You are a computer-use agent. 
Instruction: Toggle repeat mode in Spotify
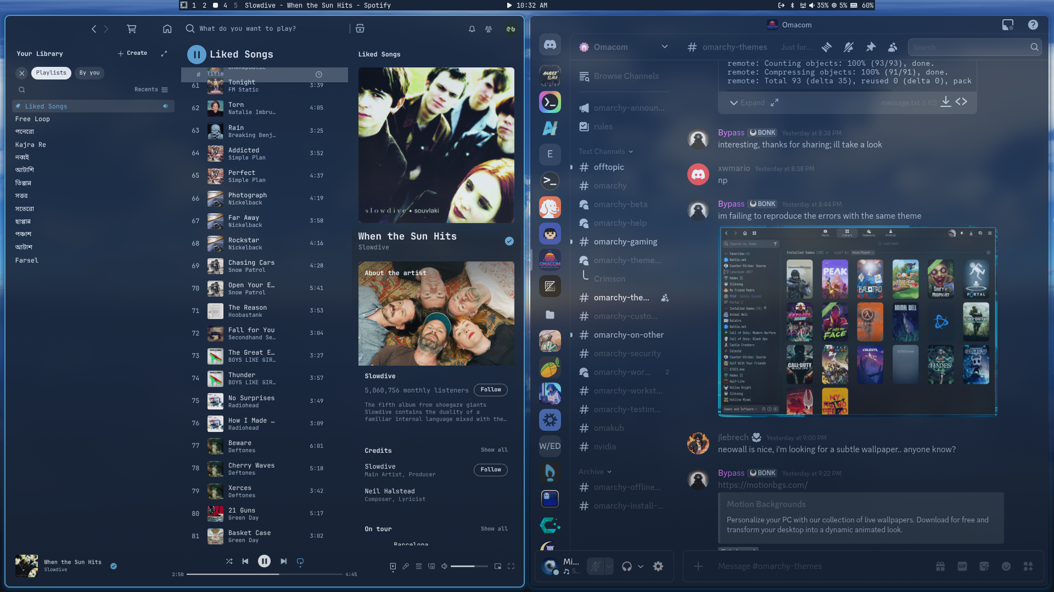(x=300, y=562)
